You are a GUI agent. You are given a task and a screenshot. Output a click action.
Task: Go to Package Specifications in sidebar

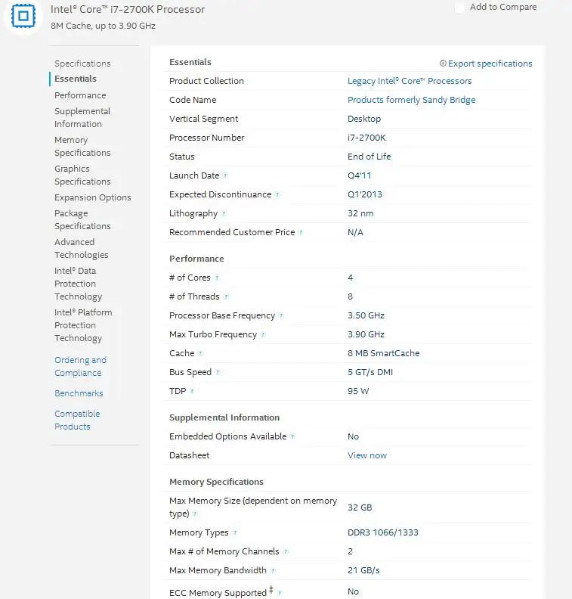82,219
